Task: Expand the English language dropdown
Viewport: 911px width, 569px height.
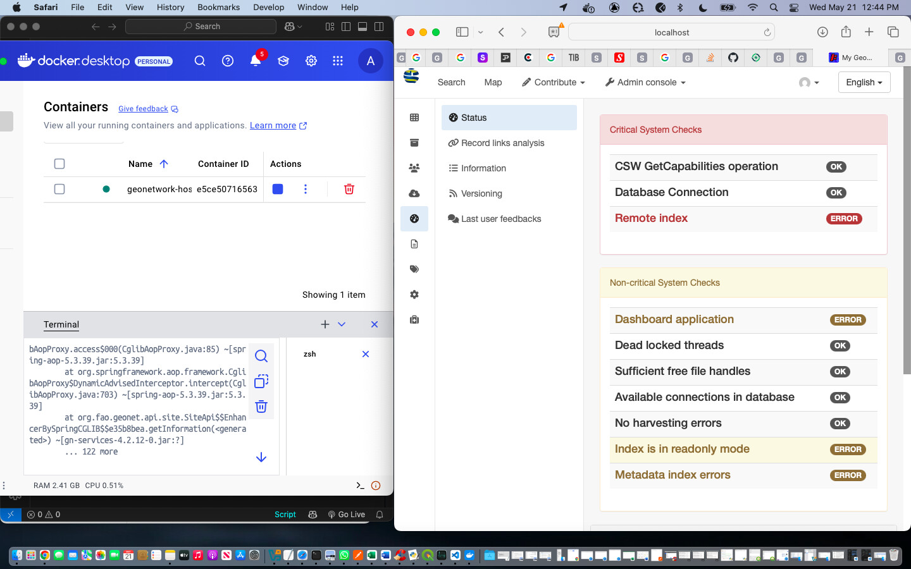Action: 864,82
